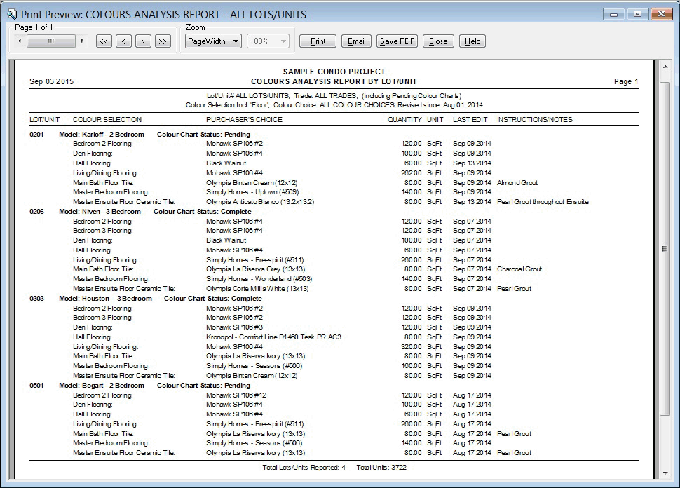Click 'Model: Karloff - 2 Bedroom' text
The image size is (680, 488).
(102, 135)
